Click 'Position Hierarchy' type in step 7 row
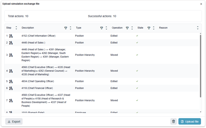Viewport: 206px width, 128px height. (x=85, y=100)
